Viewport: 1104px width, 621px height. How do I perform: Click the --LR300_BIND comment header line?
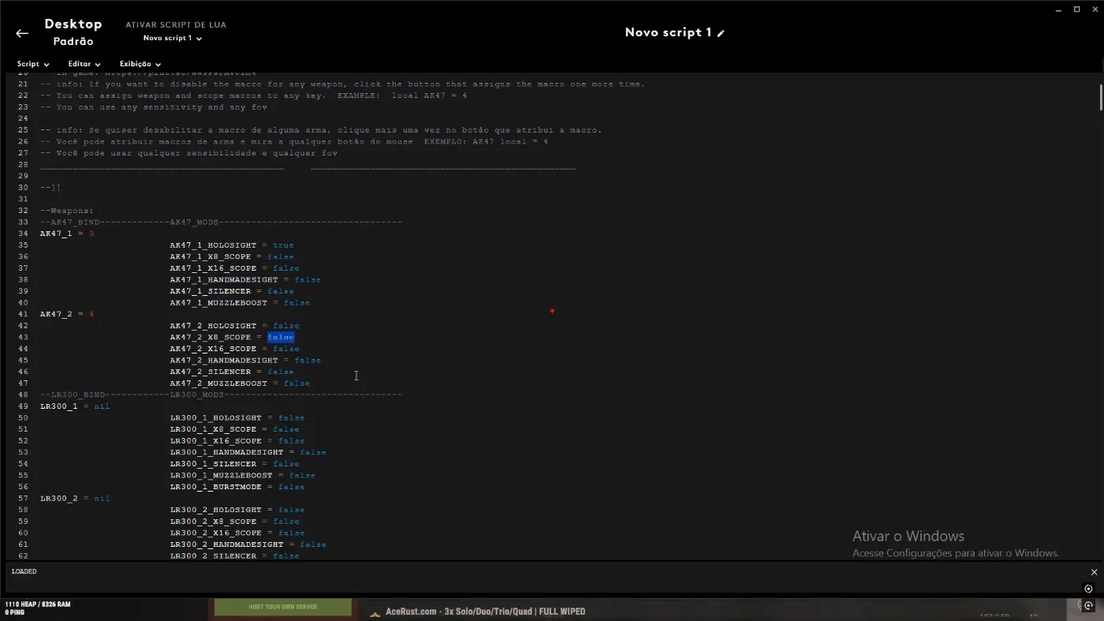click(x=221, y=395)
